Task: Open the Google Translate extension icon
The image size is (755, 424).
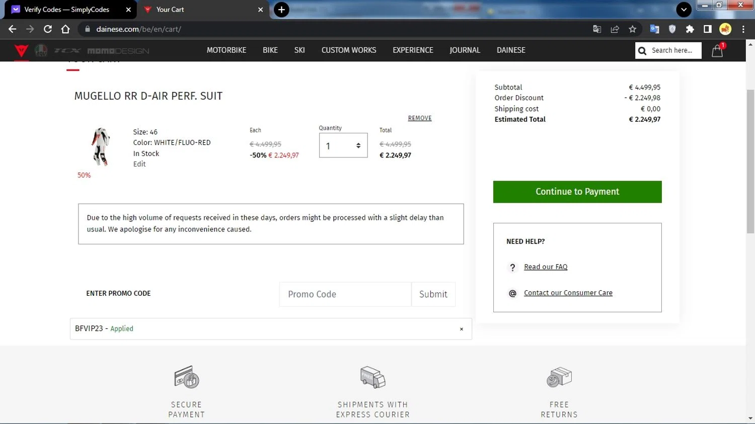Action: point(654,29)
